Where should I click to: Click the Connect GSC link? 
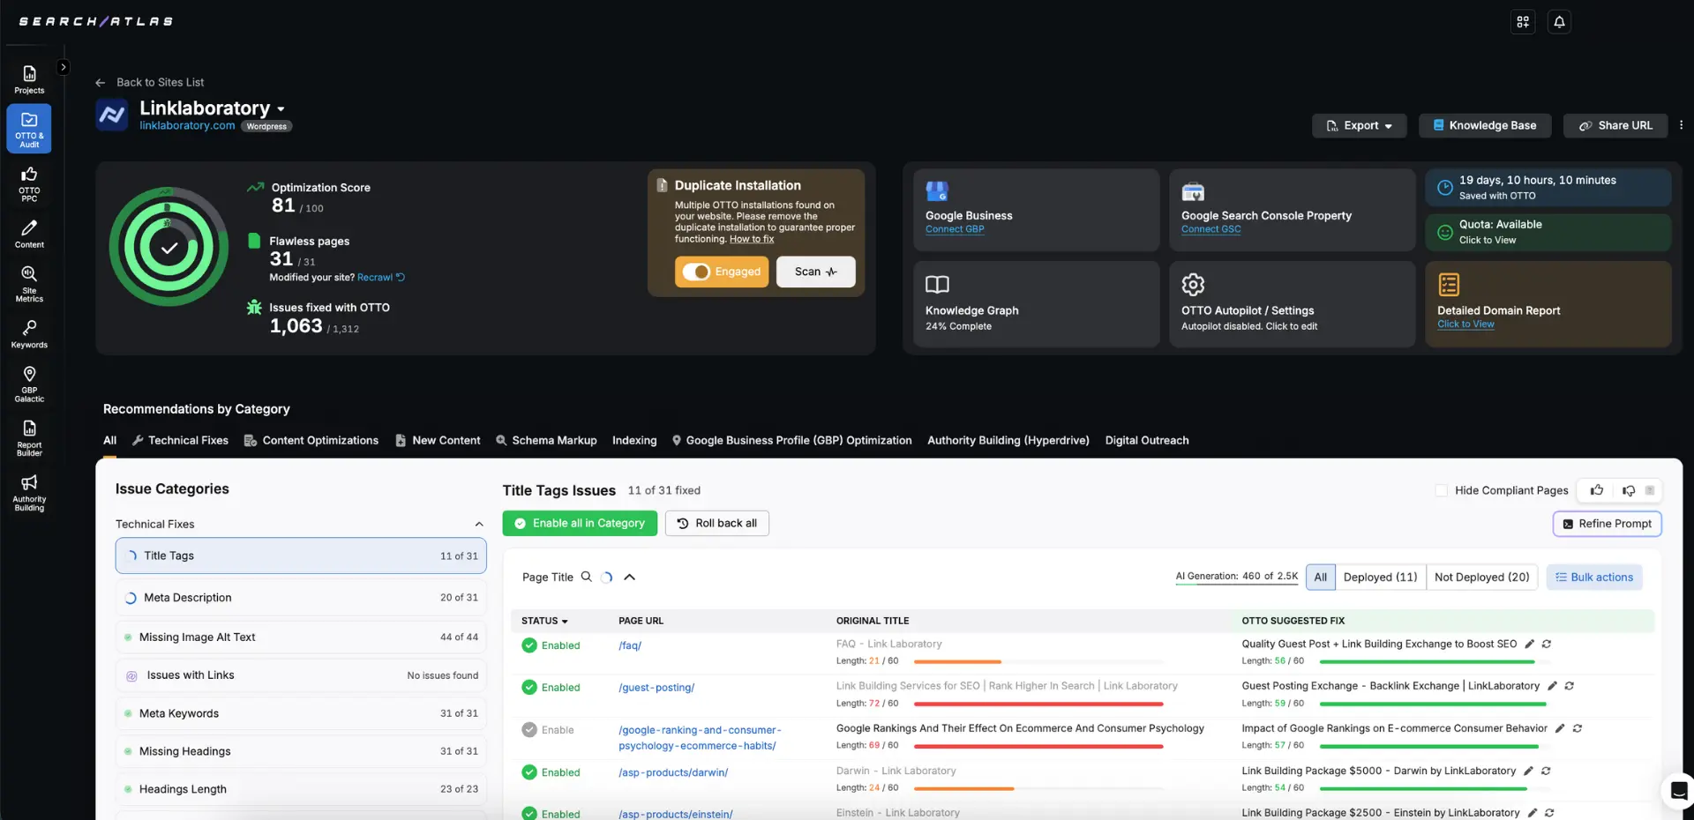click(x=1211, y=229)
